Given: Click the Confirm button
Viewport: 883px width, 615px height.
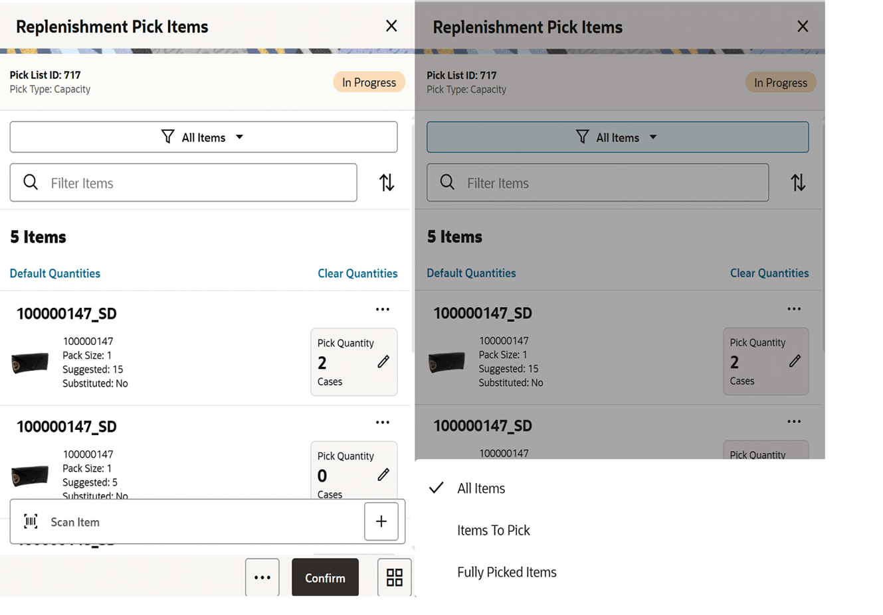Looking at the screenshot, I should (325, 577).
